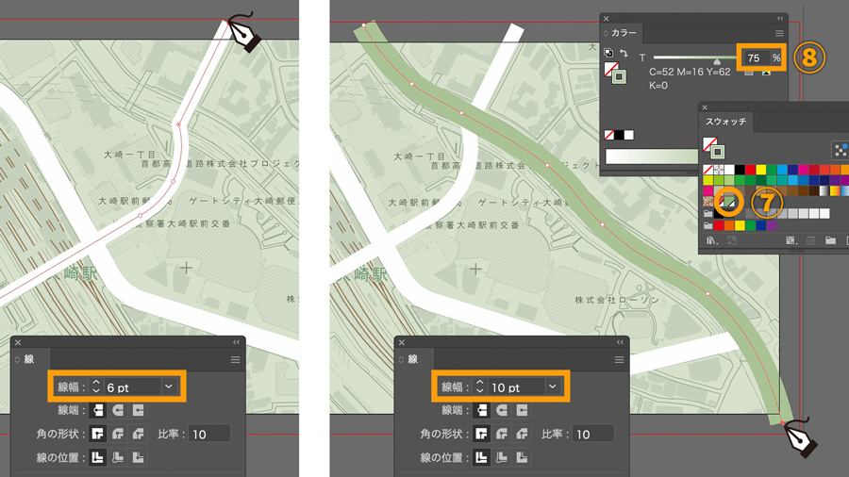Screen dimensions: 849x477
Task: Swap fill and stroke in Color panel
Action: [x=624, y=53]
